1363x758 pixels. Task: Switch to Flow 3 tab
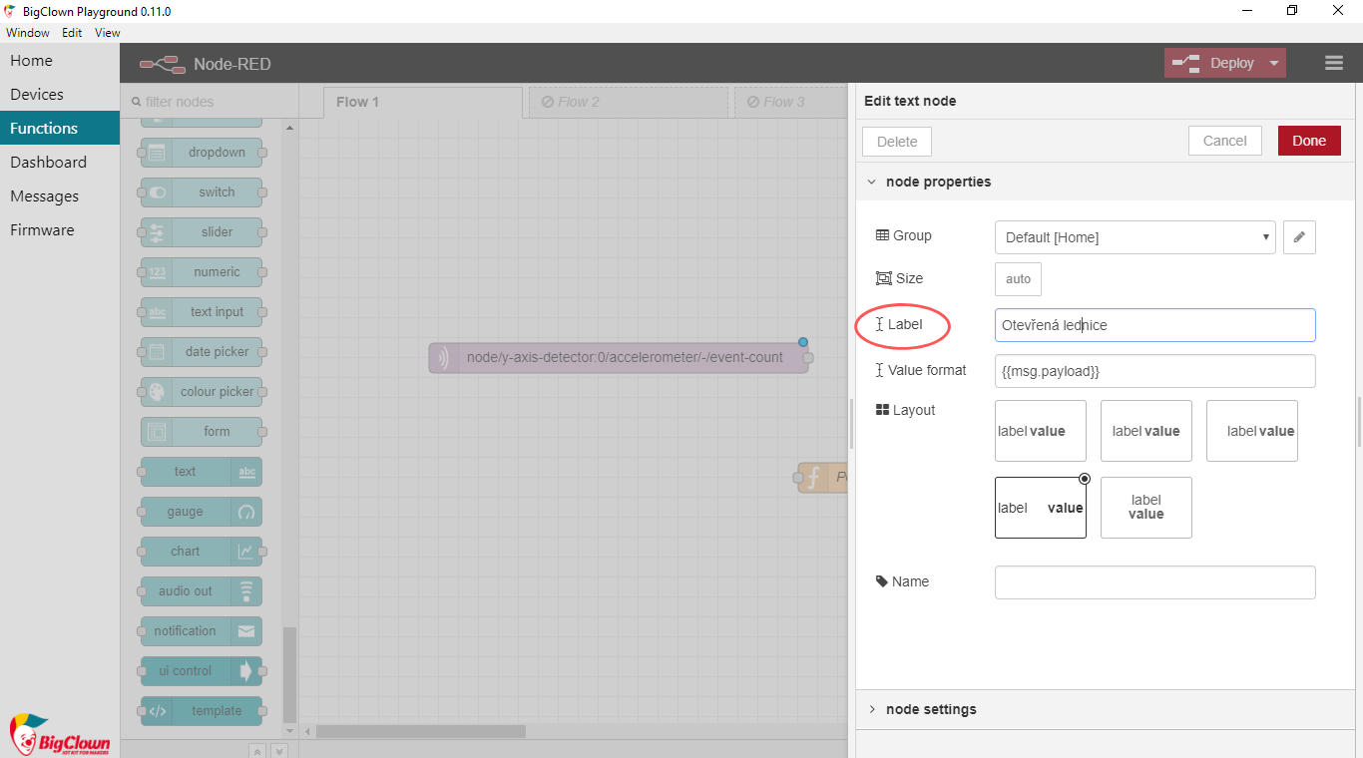(x=790, y=102)
